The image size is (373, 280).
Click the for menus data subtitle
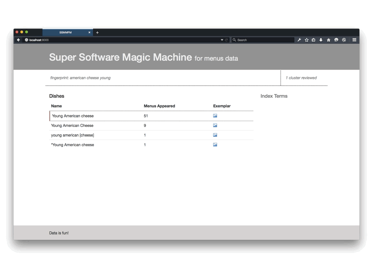click(x=216, y=58)
